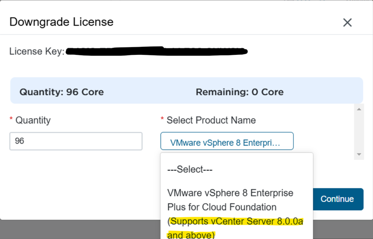
Task: Click the dialog's vertical scrollbar track
Action: coord(359,131)
